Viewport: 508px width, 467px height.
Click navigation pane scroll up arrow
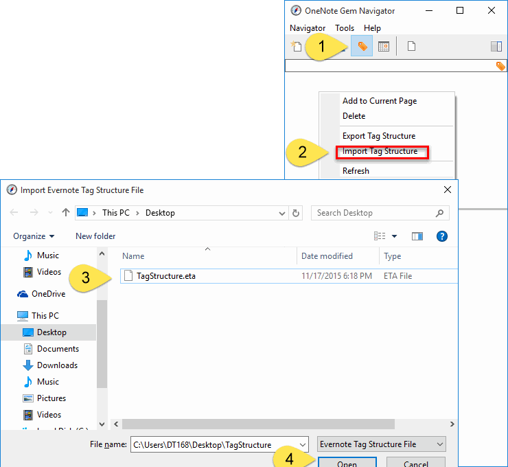[x=102, y=253]
